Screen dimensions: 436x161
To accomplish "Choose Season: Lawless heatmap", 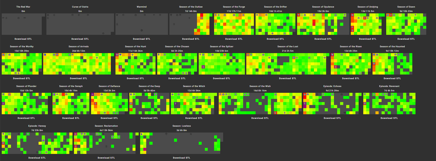I will point(182,143).
